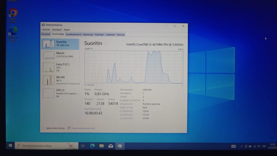Select GPU 0 Intel HD Graphics entry

pyautogui.click(x=60, y=93)
